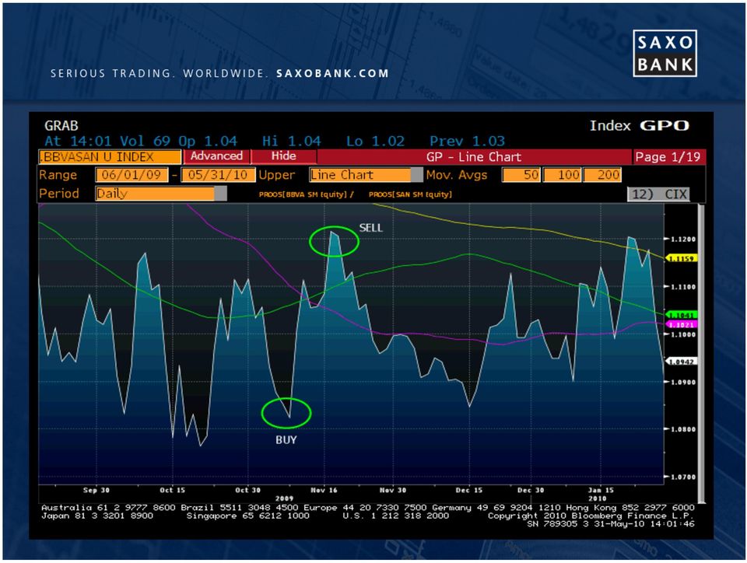Click the chart's vertical scrollbar
Image resolution: width=747 pixels, height=563 pixels.
click(x=701, y=353)
